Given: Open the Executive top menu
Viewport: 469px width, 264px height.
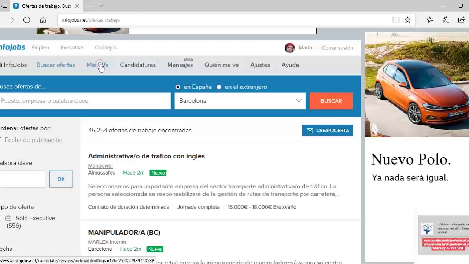Looking at the screenshot, I should pyautogui.click(x=72, y=48).
